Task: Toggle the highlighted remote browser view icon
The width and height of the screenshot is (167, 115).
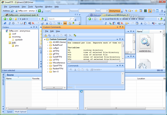Action: click(x=150, y=11)
